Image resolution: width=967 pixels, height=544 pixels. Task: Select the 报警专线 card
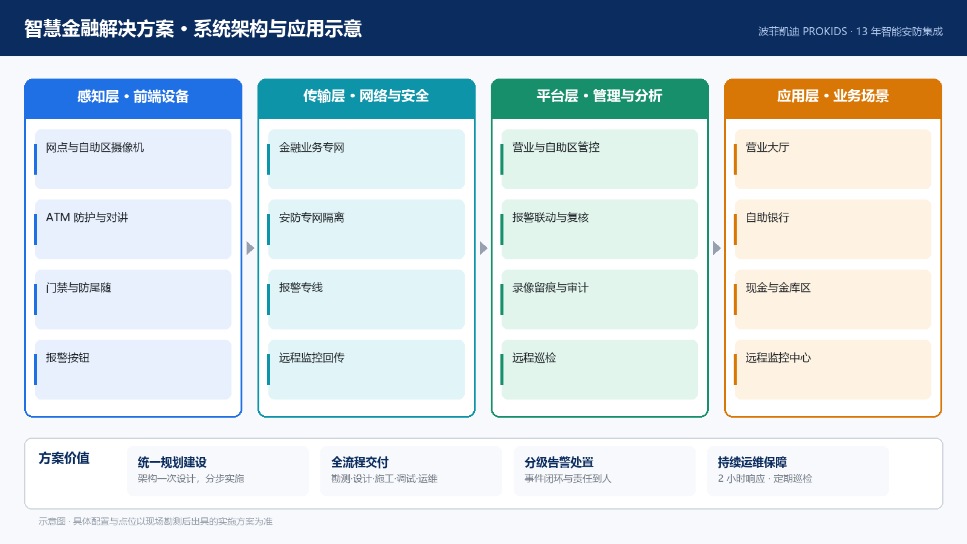coord(366,299)
